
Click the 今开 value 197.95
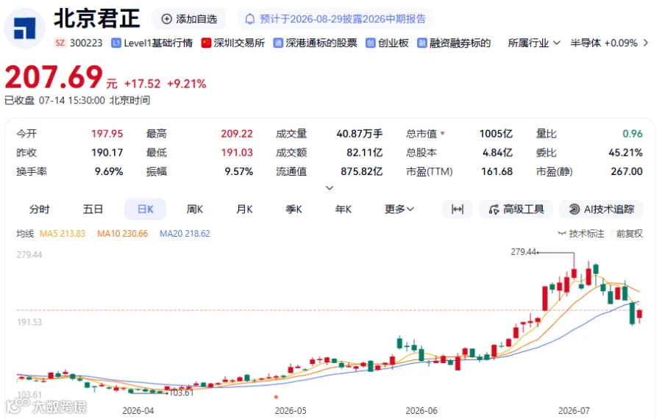point(107,134)
